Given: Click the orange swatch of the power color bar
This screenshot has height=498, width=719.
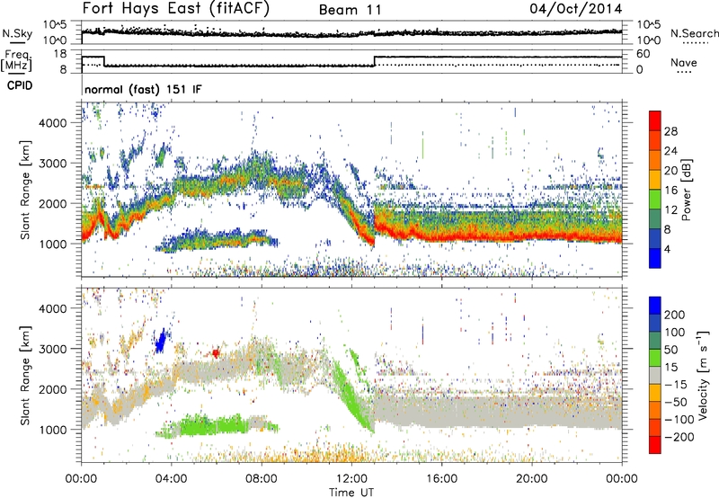Looking at the screenshot, I should [655, 160].
